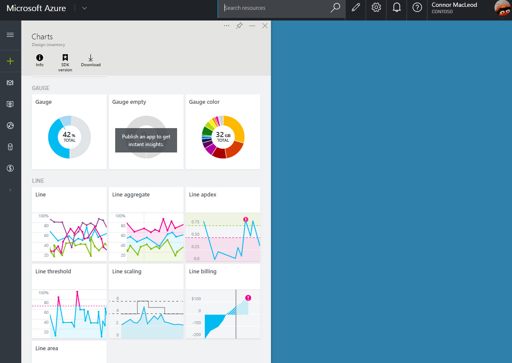Click the green plus New resource icon
512x363 pixels.
point(10,61)
